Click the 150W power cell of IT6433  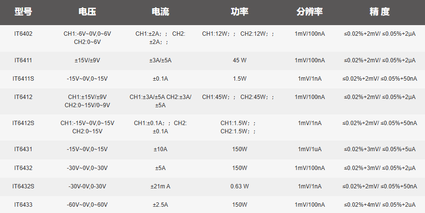pyautogui.click(x=240, y=205)
